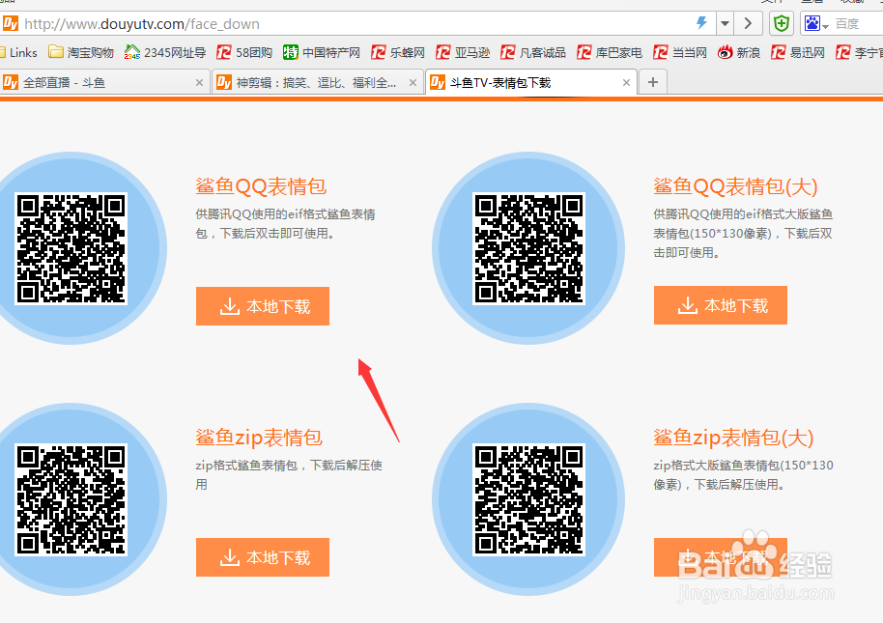Click the green shield security icon
883x623 pixels.
pos(781,23)
